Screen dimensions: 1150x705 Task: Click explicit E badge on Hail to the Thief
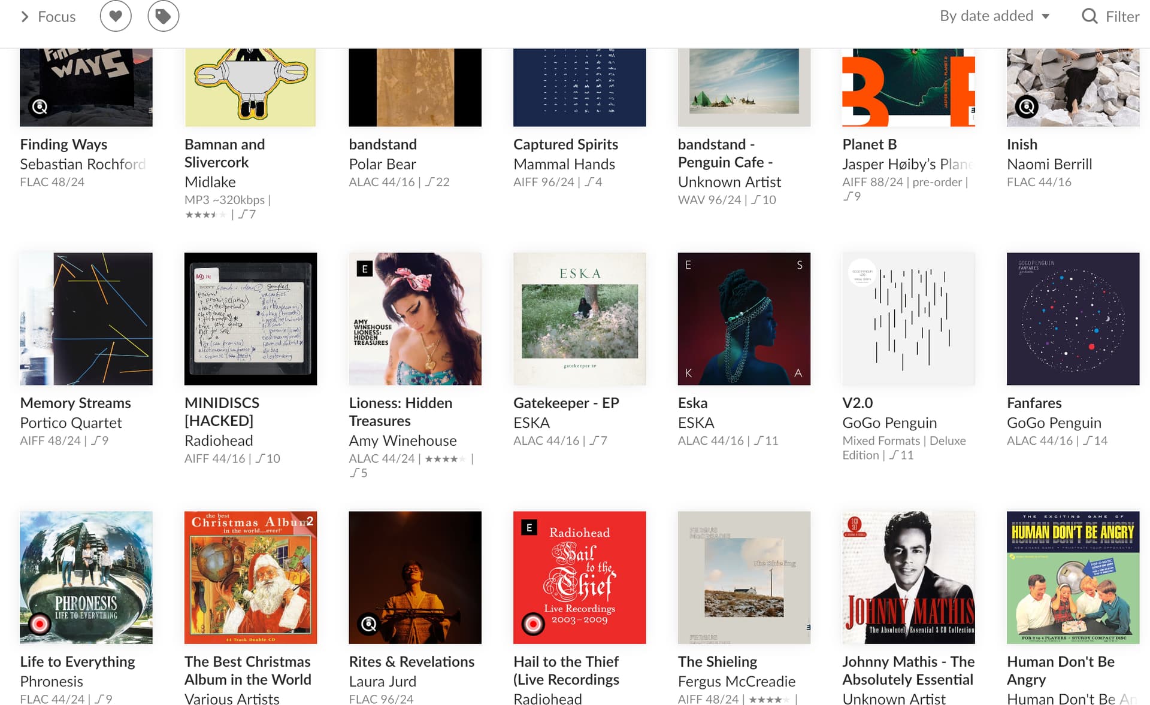(529, 527)
